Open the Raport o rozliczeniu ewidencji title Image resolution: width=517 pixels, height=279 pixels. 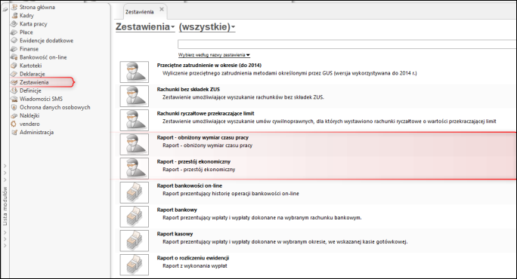(x=193, y=258)
